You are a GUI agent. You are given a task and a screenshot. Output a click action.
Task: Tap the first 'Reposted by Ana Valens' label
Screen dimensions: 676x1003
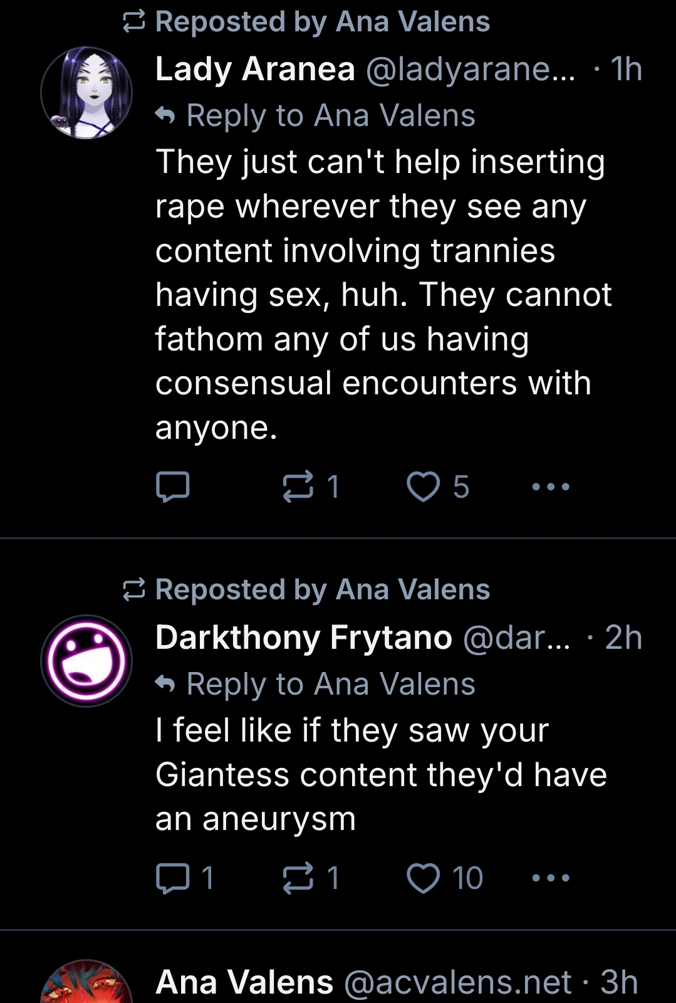click(x=322, y=22)
